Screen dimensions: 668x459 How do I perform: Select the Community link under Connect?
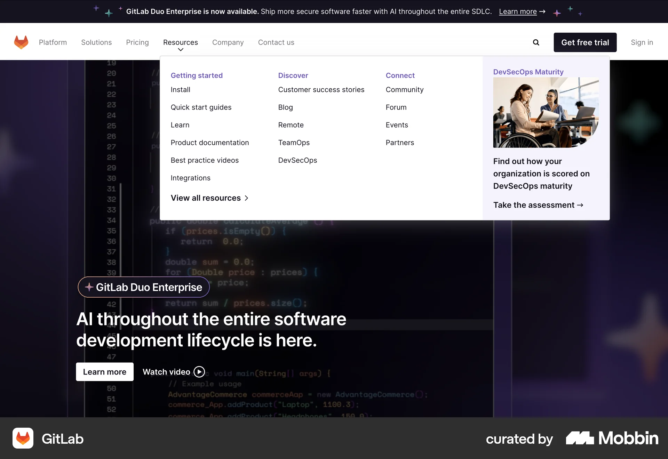(404, 89)
